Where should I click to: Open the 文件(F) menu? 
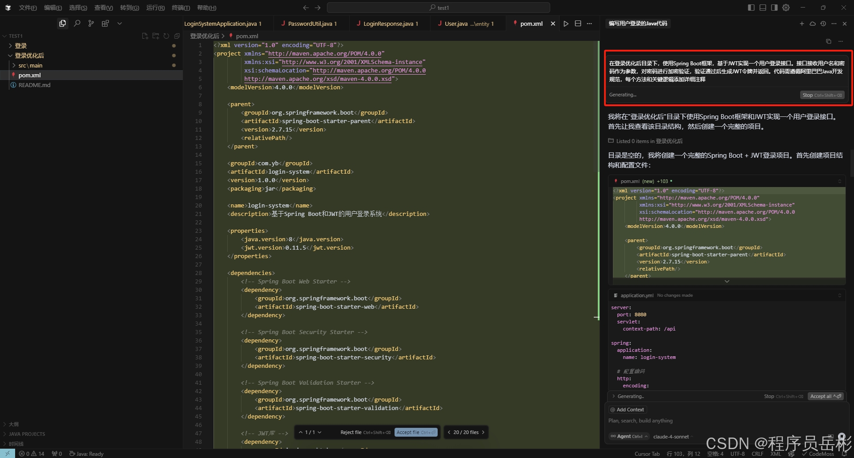coord(28,8)
